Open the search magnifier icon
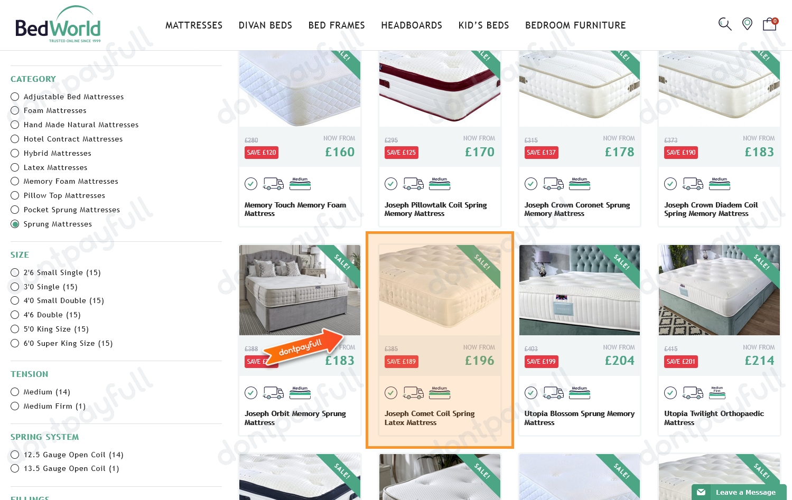792x500 pixels. tap(725, 24)
